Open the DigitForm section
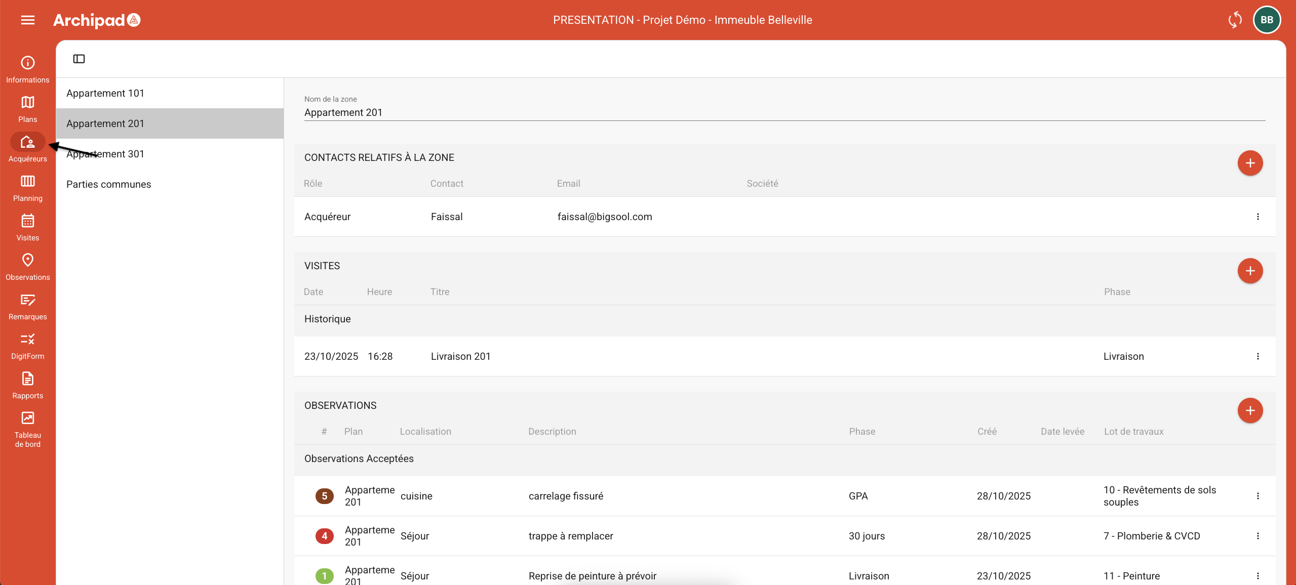 pos(28,345)
